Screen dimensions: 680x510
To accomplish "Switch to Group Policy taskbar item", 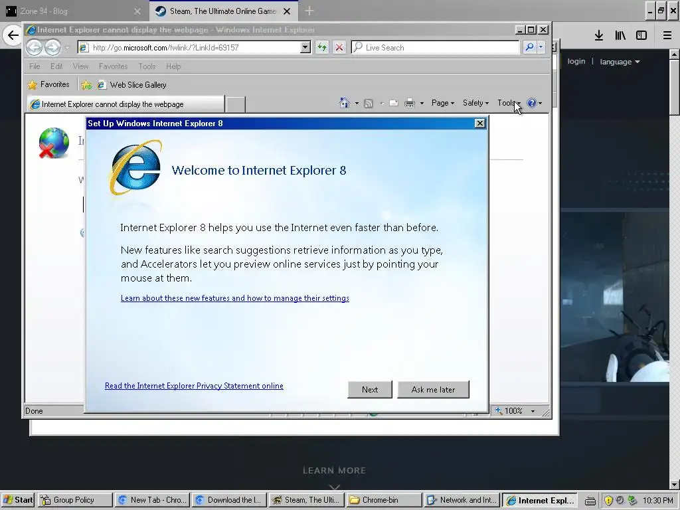I will pyautogui.click(x=74, y=500).
